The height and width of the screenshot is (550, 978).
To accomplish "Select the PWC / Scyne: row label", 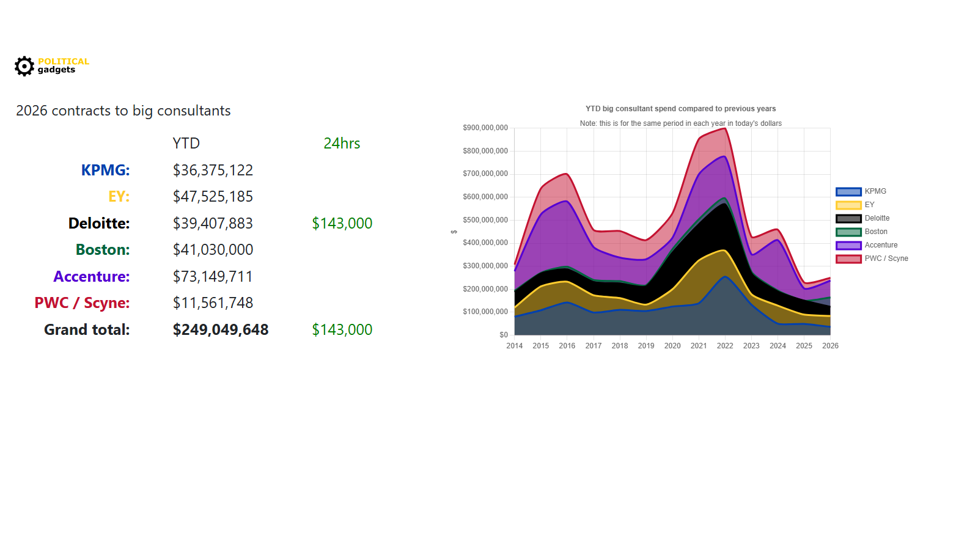I will (x=82, y=302).
